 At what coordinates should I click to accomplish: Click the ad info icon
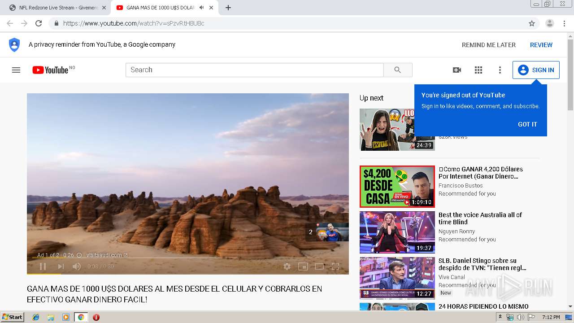point(79,255)
